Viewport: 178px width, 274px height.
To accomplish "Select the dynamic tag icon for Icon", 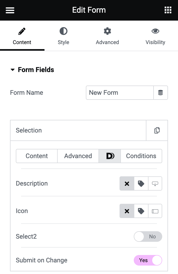I will pos(141,211).
